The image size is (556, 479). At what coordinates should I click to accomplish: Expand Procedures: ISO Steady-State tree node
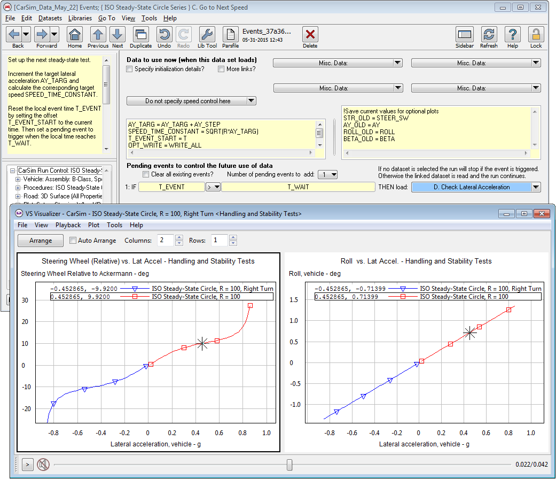18,188
